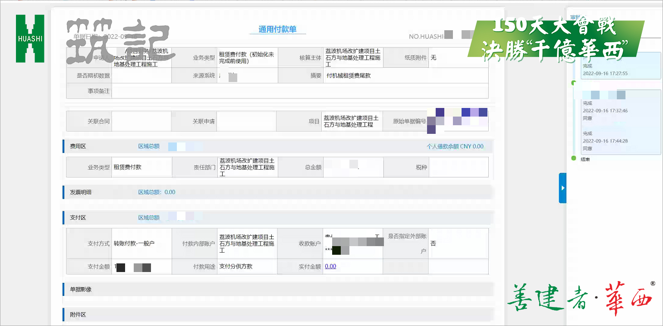663x326 pixels.
Task: Click the 善建者·华西 brand logo
Action: (581, 297)
